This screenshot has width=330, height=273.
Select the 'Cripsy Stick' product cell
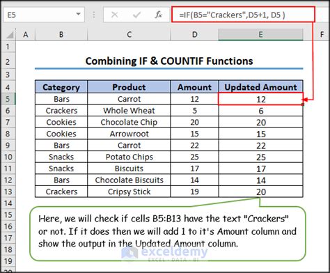click(129, 192)
